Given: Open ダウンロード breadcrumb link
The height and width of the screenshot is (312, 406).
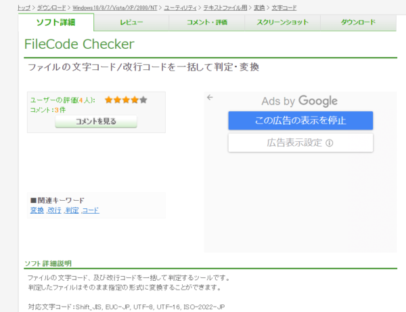Looking at the screenshot, I should pos(51,7).
